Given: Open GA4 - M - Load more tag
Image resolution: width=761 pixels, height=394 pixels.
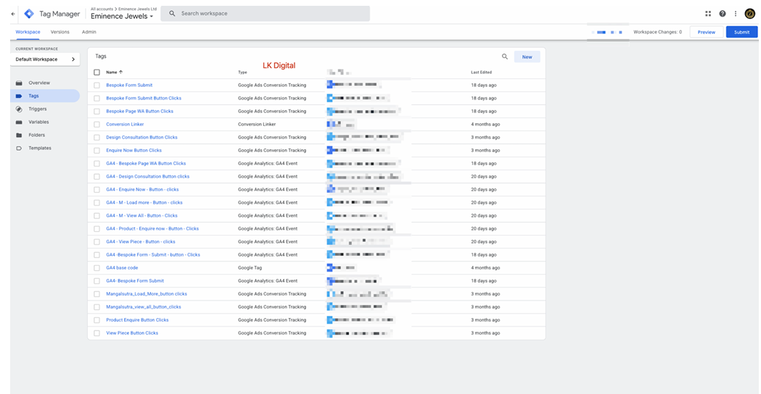Looking at the screenshot, I should click(144, 203).
